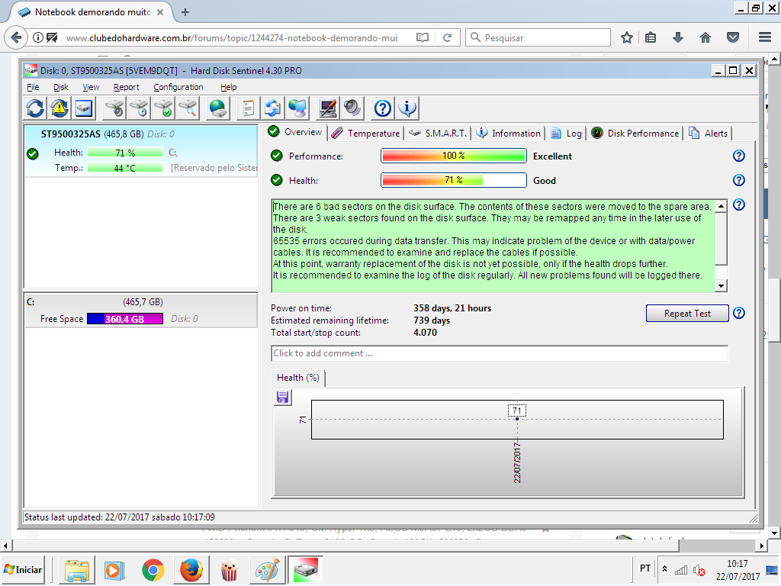Click the muted volume tray icon
The height and width of the screenshot is (586, 781).
pyautogui.click(x=699, y=570)
